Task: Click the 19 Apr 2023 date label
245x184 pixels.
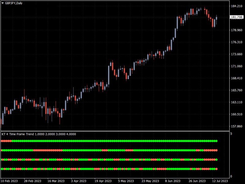Action: [x=103, y=181]
